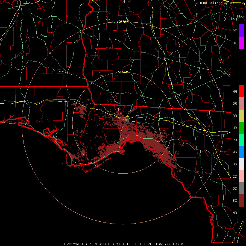Click the GR salmon color swatch
The image size is (246, 246).
click(x=241, y=104)
